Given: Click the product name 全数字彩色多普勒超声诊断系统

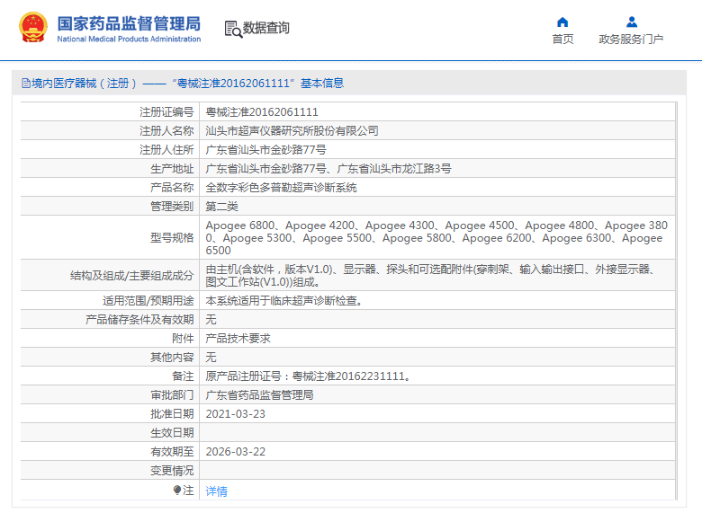Looking at the screenshot, I should click(x=281, y=188).
